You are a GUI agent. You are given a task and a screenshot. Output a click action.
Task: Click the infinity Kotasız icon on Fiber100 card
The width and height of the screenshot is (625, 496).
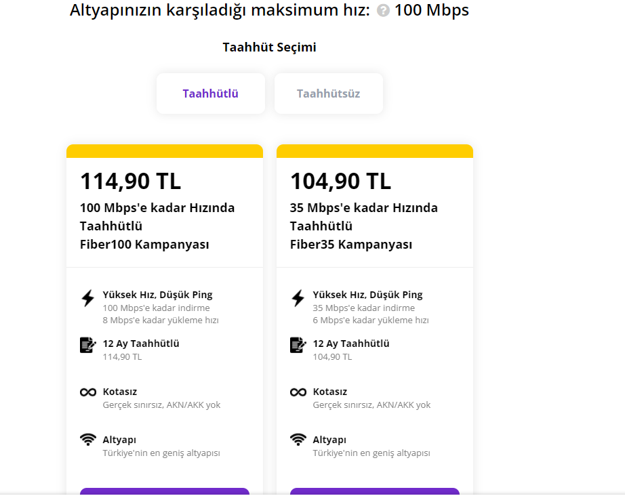tap(88, 392)
